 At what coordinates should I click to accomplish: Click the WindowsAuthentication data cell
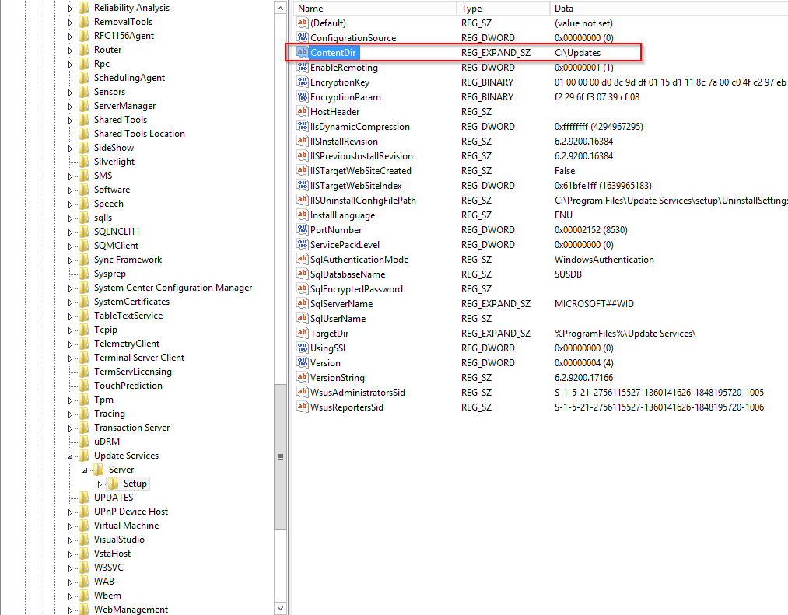click(604, 259)
